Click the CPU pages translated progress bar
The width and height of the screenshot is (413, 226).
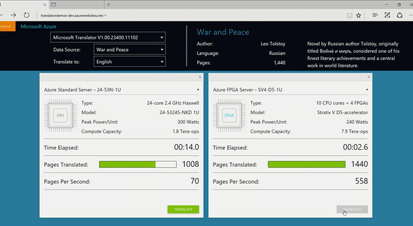(137, 165)
